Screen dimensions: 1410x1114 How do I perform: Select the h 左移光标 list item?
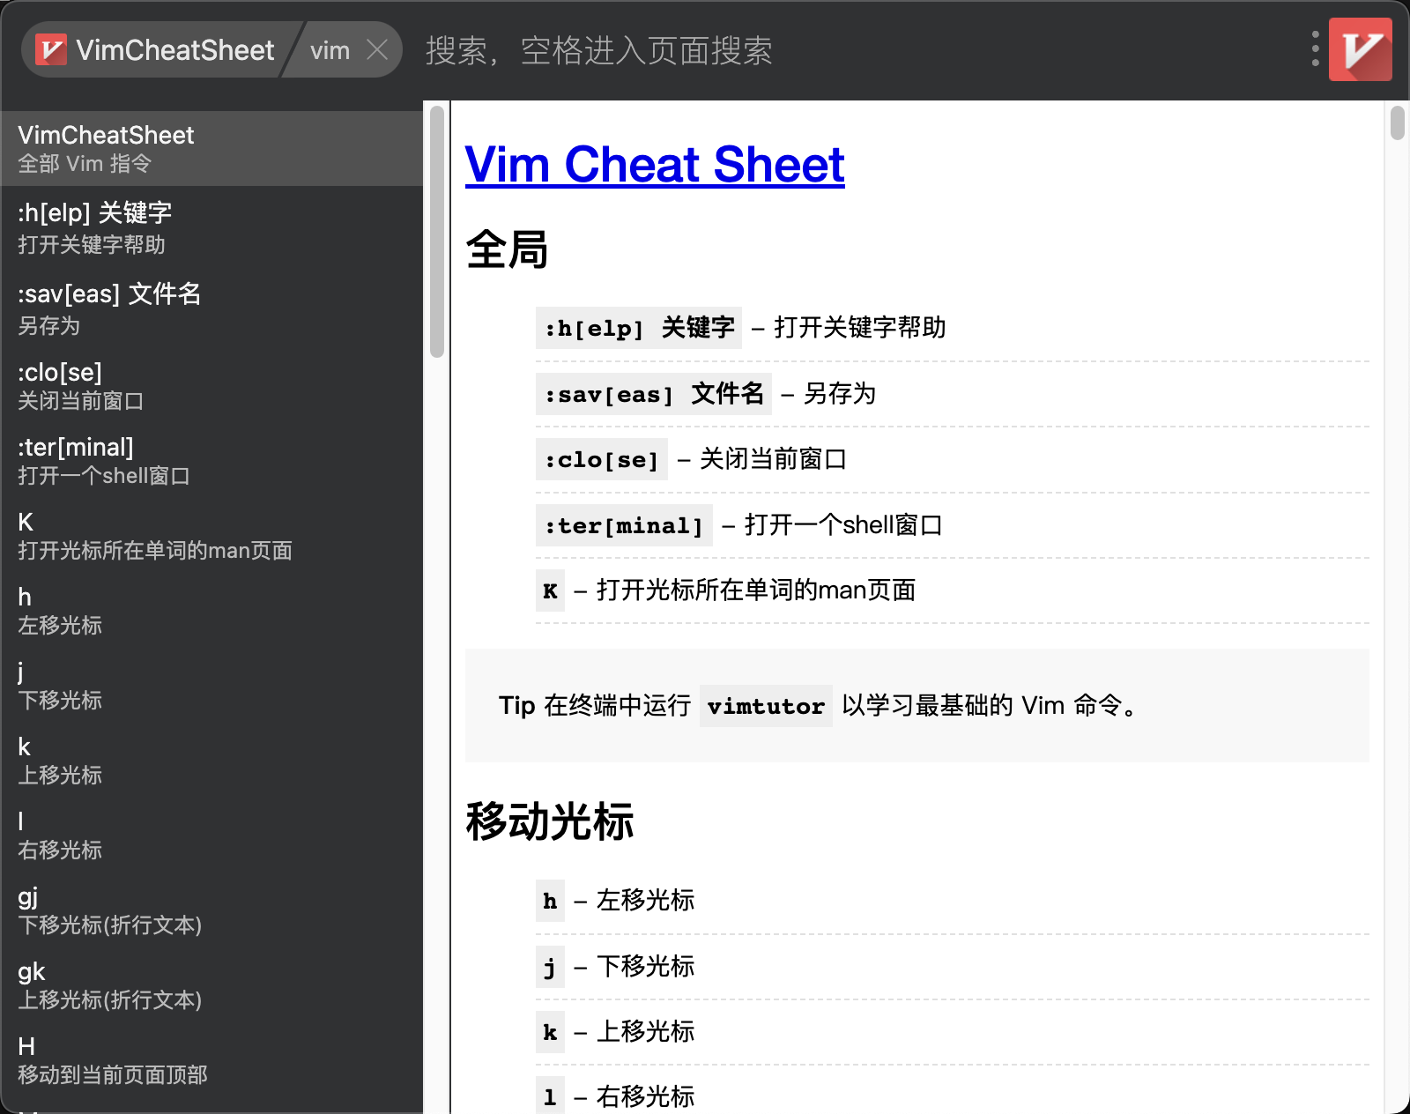click(211, 610)
